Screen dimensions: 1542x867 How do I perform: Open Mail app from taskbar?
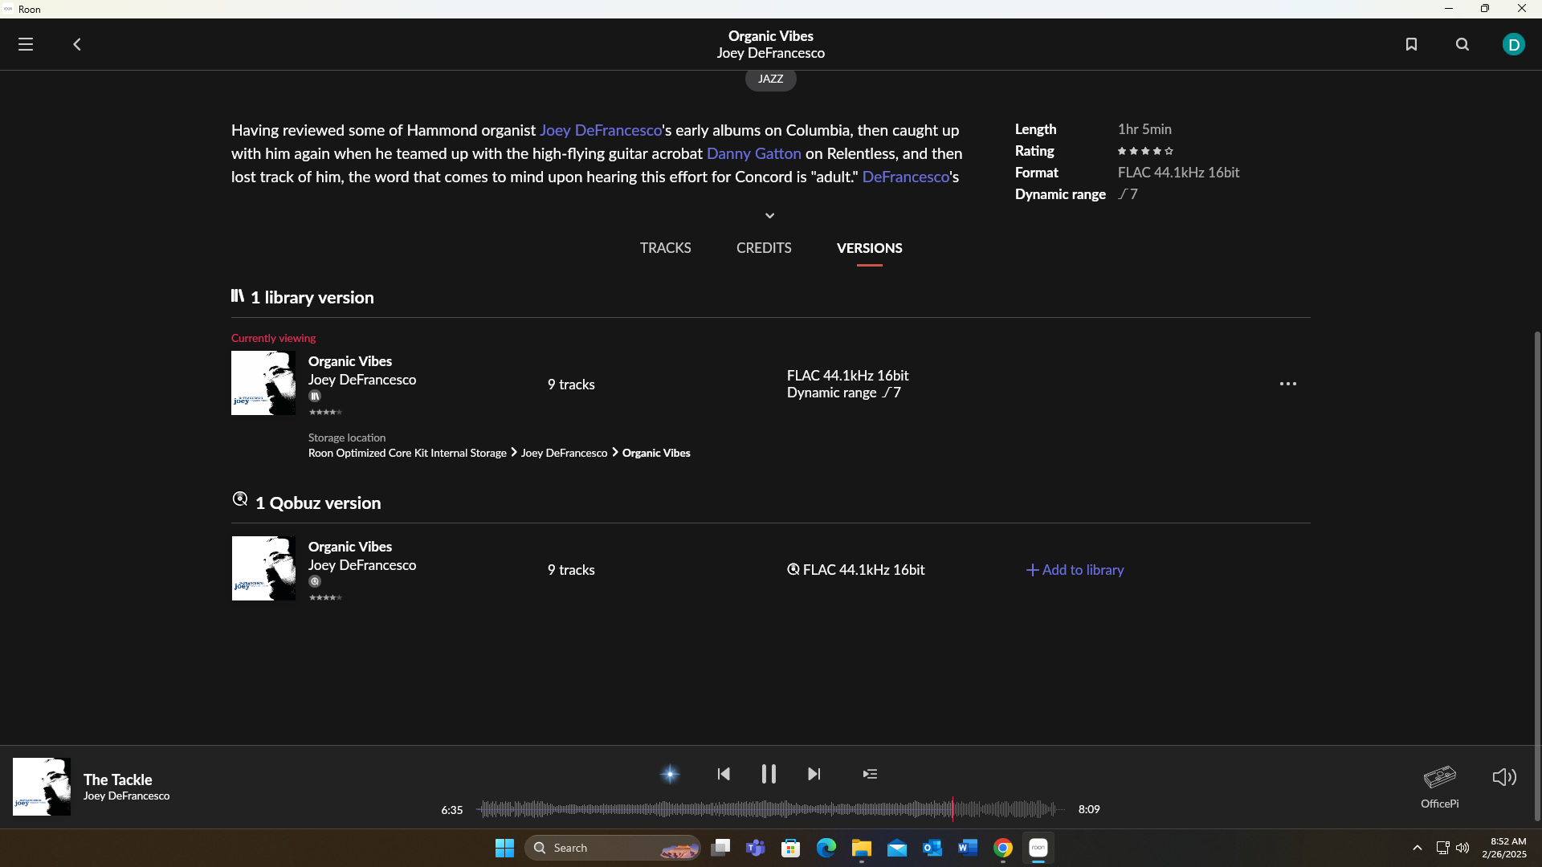pyautogui.click(x=897, y=848)
